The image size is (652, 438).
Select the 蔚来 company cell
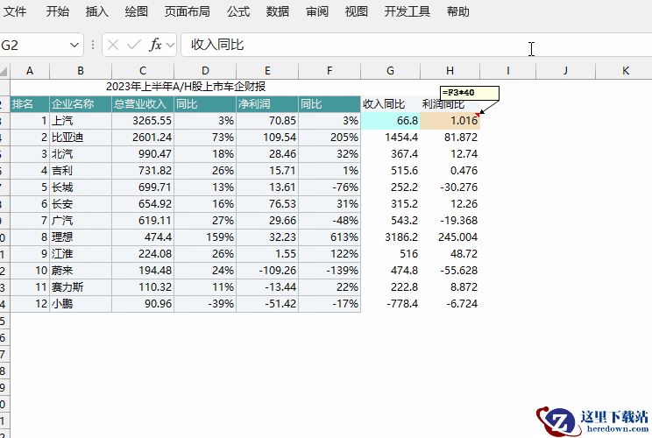[81, 271]
